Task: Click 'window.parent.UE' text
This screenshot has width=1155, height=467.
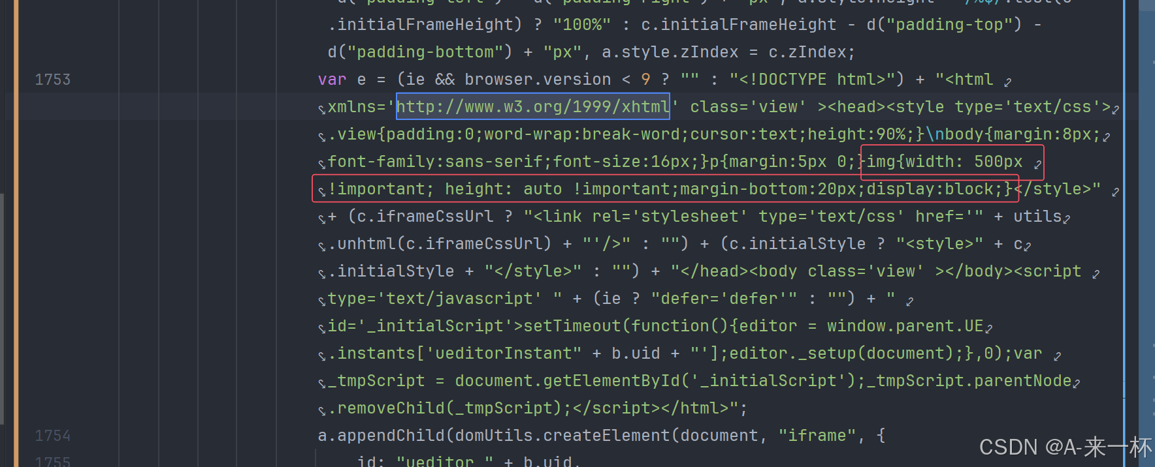Action: 905,325
